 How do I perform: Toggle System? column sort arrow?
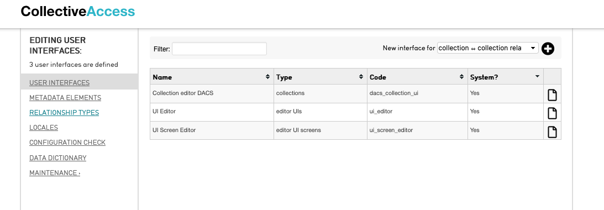pos(537,76)
